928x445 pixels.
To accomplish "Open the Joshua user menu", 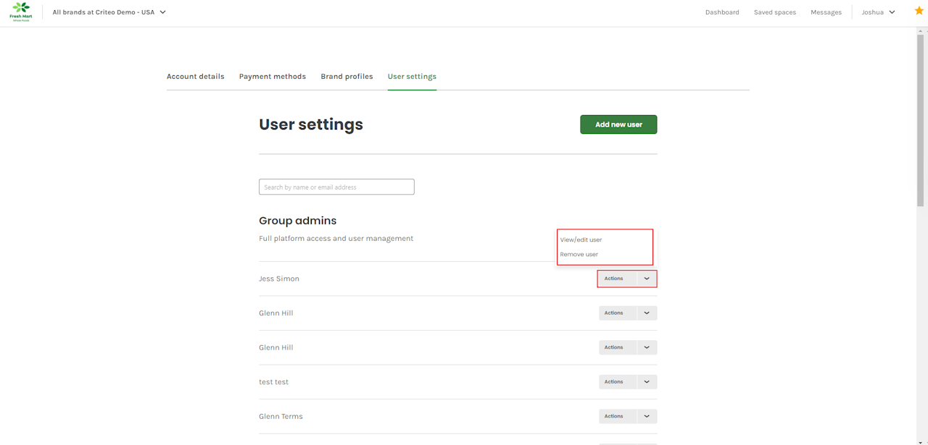I will 878,12.
